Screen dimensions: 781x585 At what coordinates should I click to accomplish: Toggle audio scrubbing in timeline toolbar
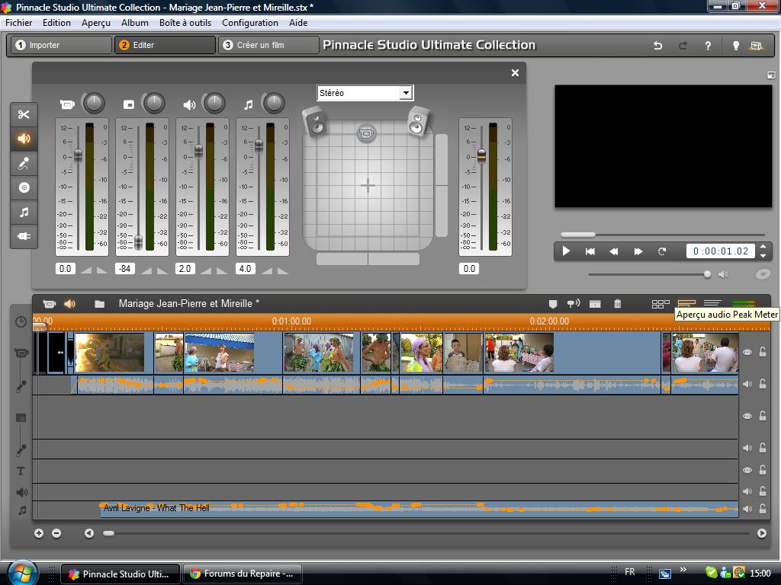coord(574,303)
